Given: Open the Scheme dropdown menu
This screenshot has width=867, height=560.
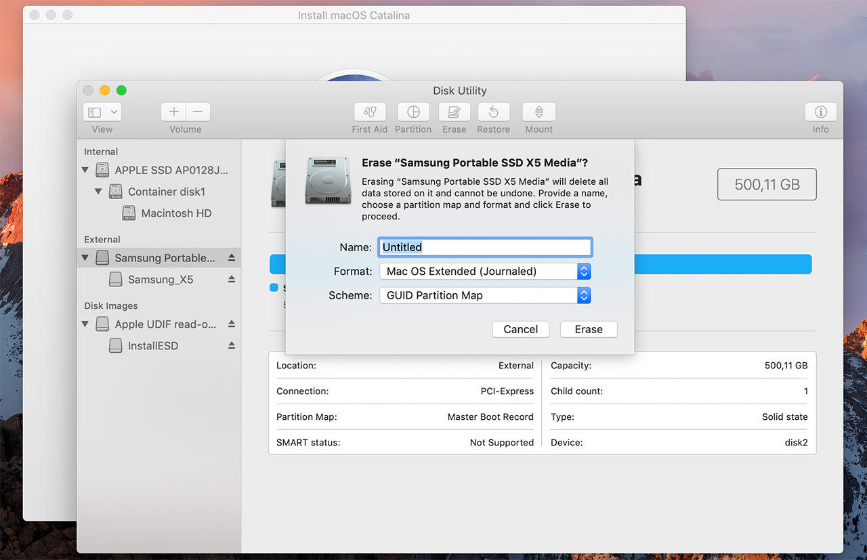Looking at the screenshot, I should [485, 296].
